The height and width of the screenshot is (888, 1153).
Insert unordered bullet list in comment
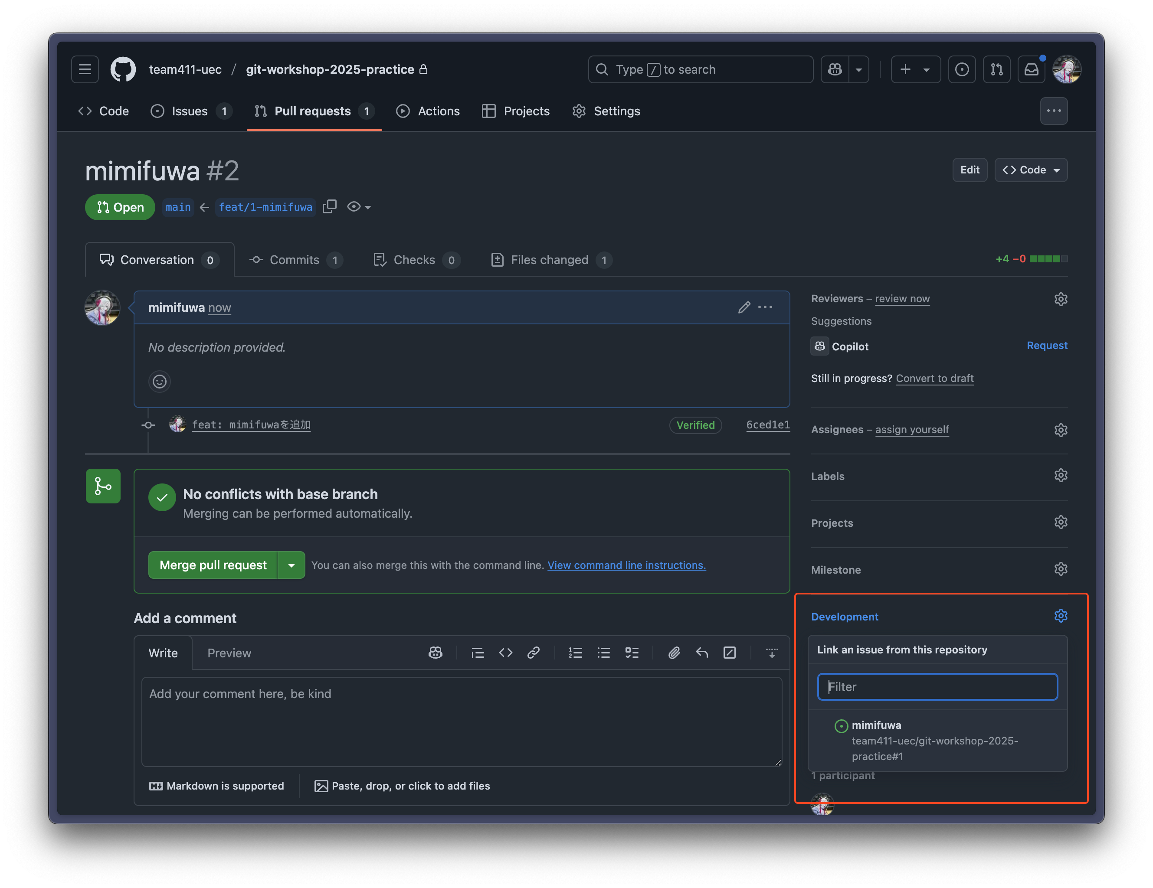pyautogui.click(x=603, y=653)
